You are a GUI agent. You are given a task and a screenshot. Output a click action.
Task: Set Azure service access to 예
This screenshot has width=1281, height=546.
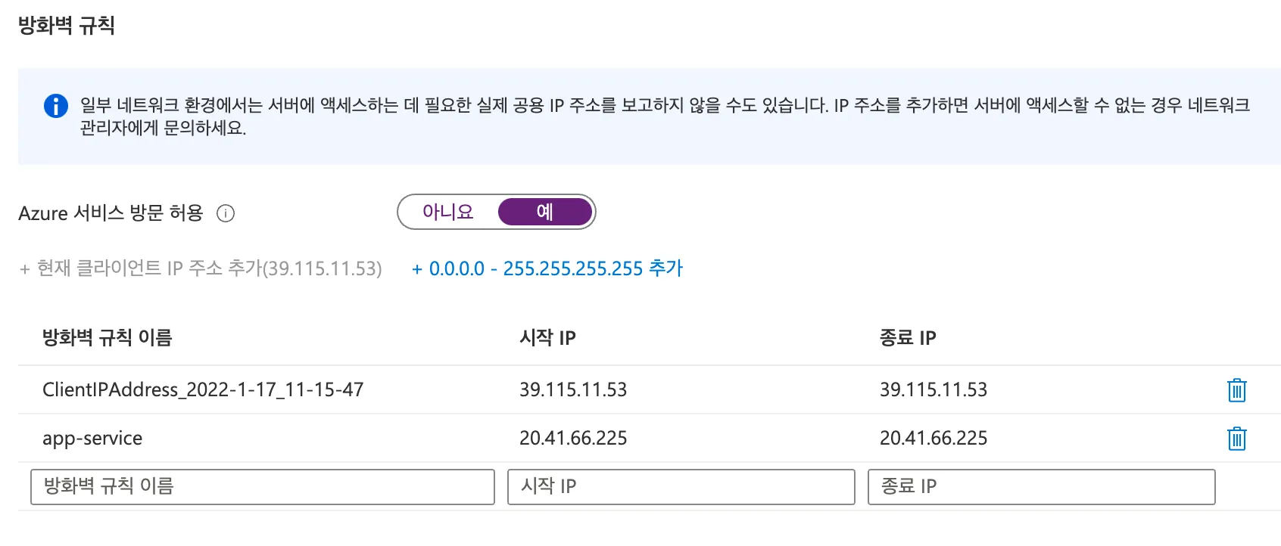pos(544,213)
